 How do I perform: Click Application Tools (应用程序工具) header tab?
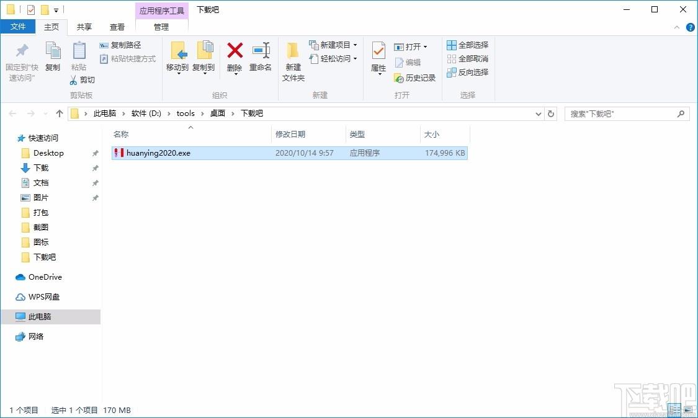[x=162, y=11]
